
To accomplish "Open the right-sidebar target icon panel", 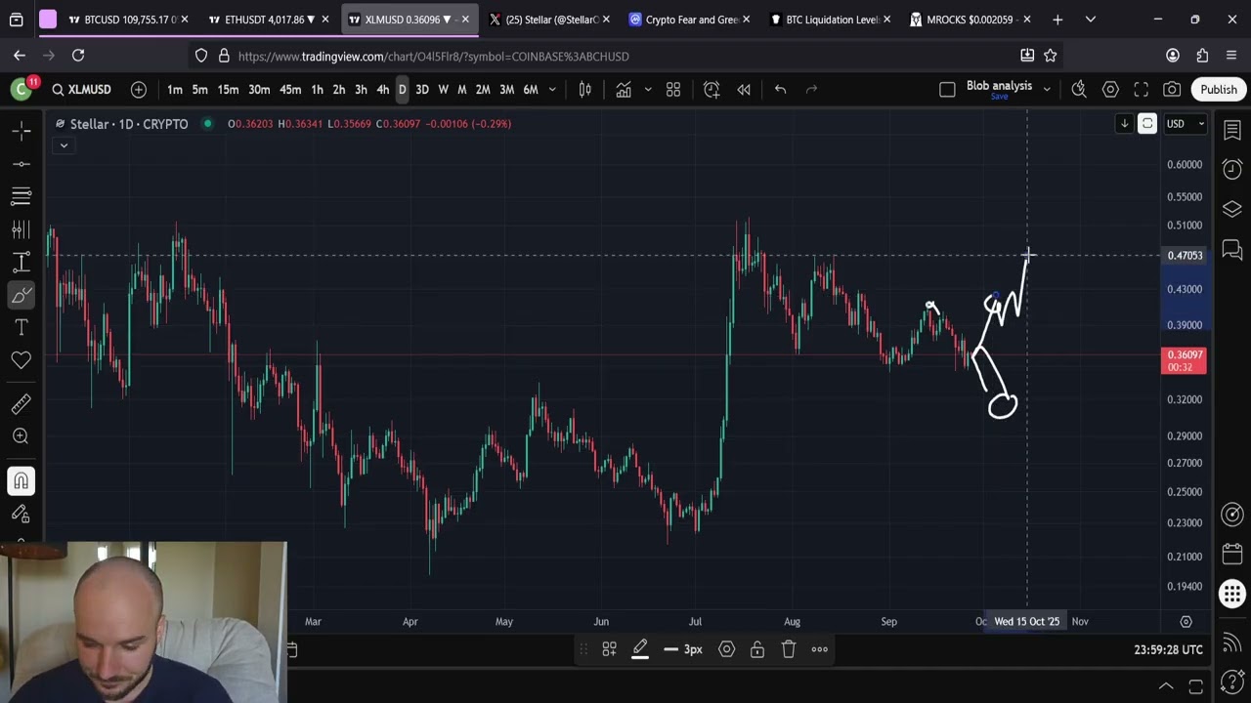I will (x=1232, y=515).
